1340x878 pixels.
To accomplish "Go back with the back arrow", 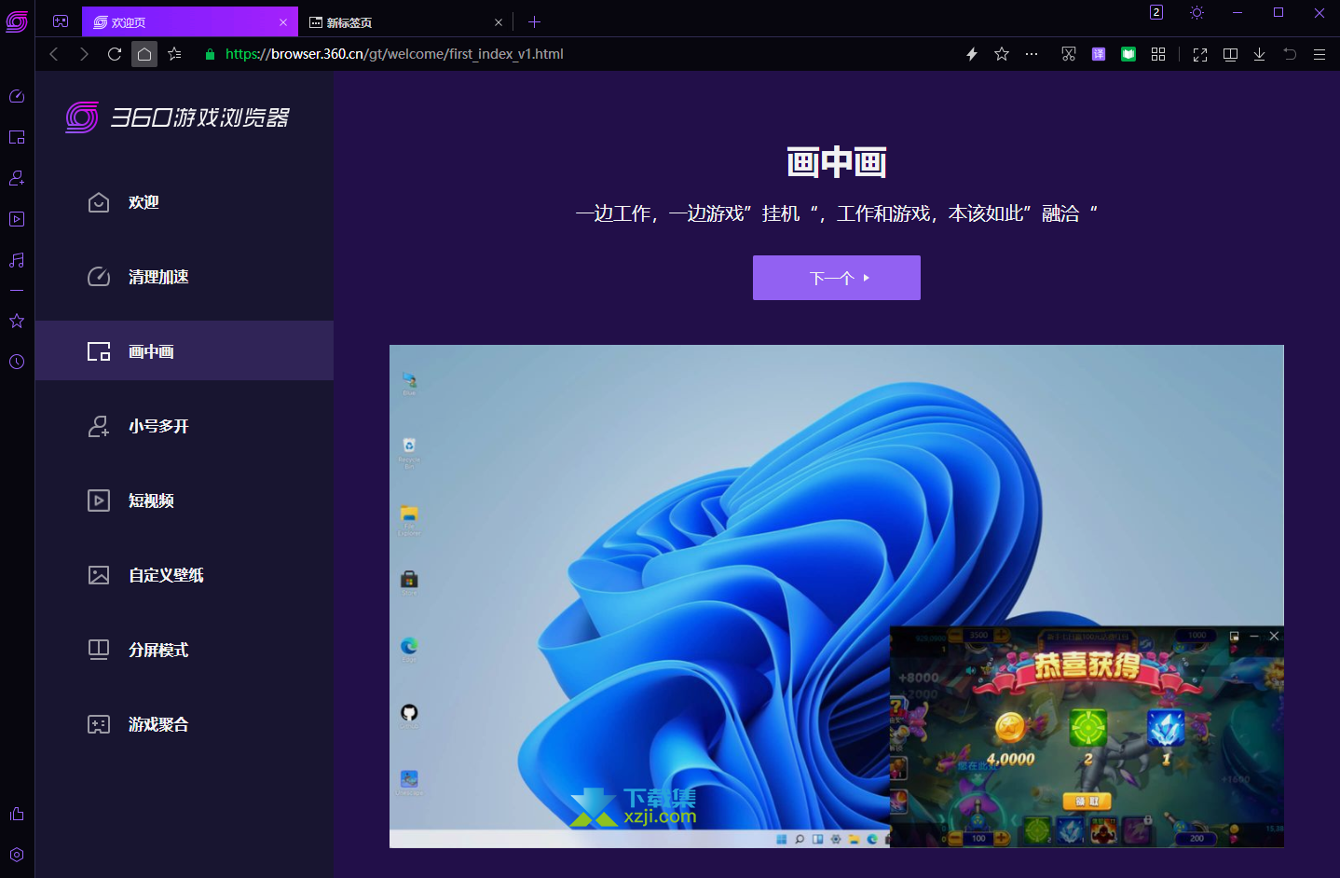I will (x=54, y=54).
